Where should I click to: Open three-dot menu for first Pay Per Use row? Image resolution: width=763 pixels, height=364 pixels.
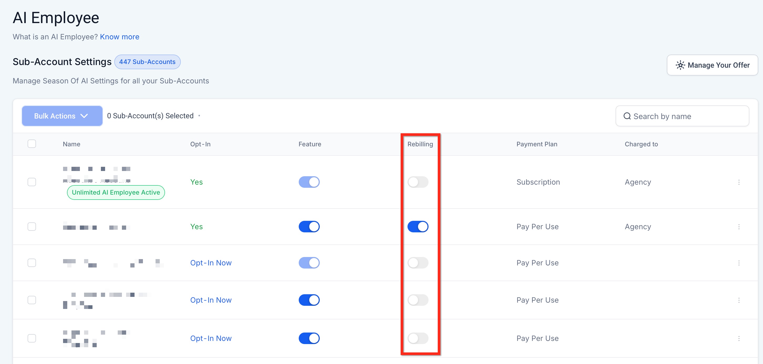739,227
